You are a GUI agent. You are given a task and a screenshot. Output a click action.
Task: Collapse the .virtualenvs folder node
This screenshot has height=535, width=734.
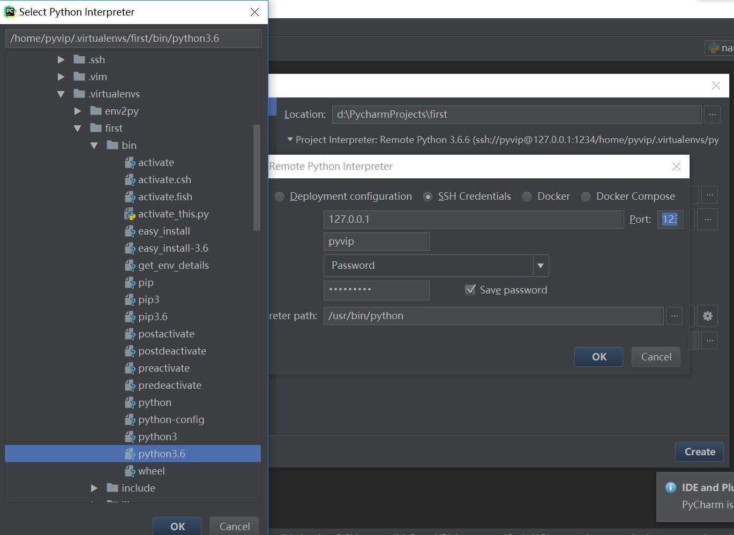tap(61, 94)
